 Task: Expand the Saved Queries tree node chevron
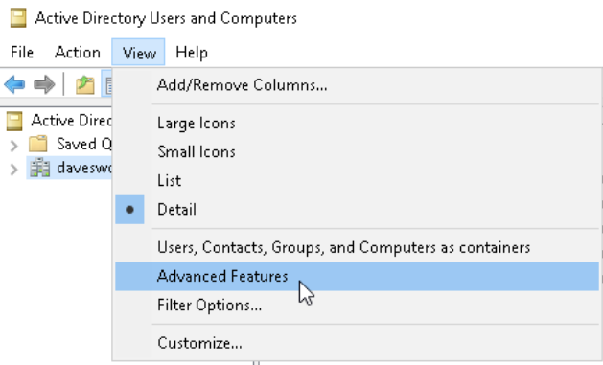pyautogui.click(x=14, y=145)
